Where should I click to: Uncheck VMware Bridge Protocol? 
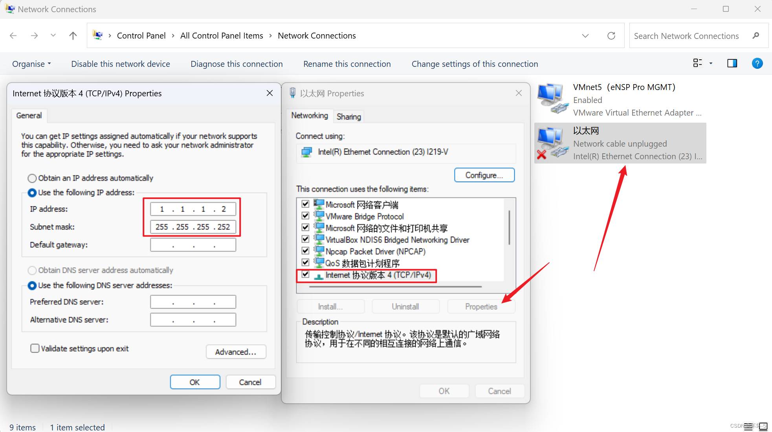[305, 216]
